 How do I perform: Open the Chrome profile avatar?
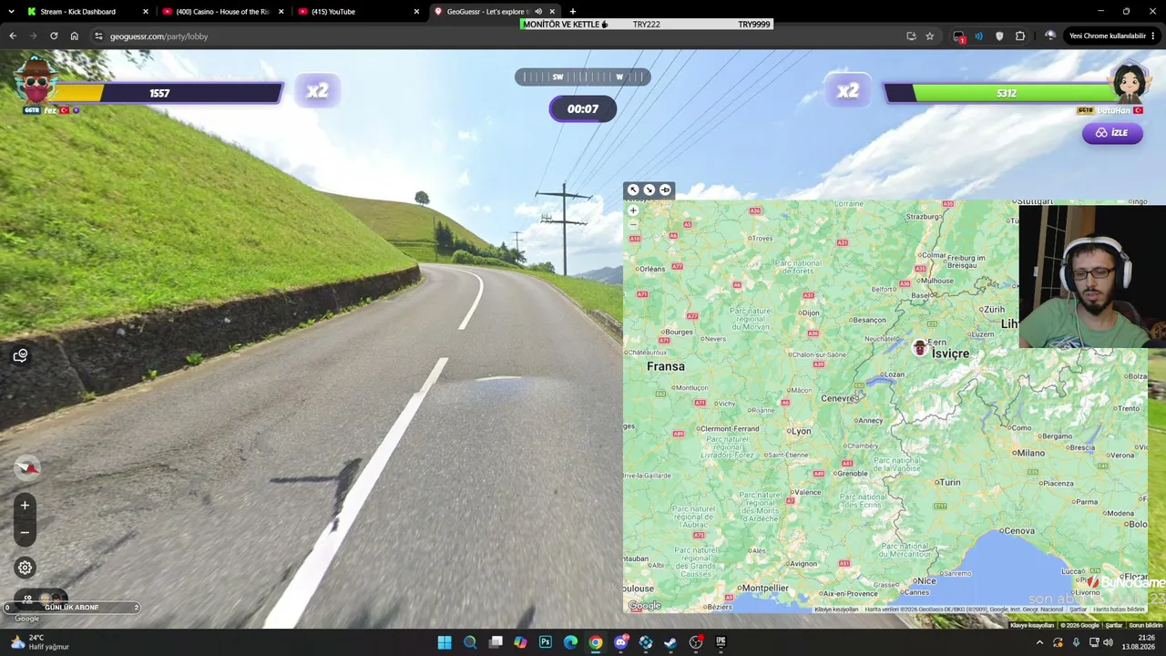[1049, 36]
